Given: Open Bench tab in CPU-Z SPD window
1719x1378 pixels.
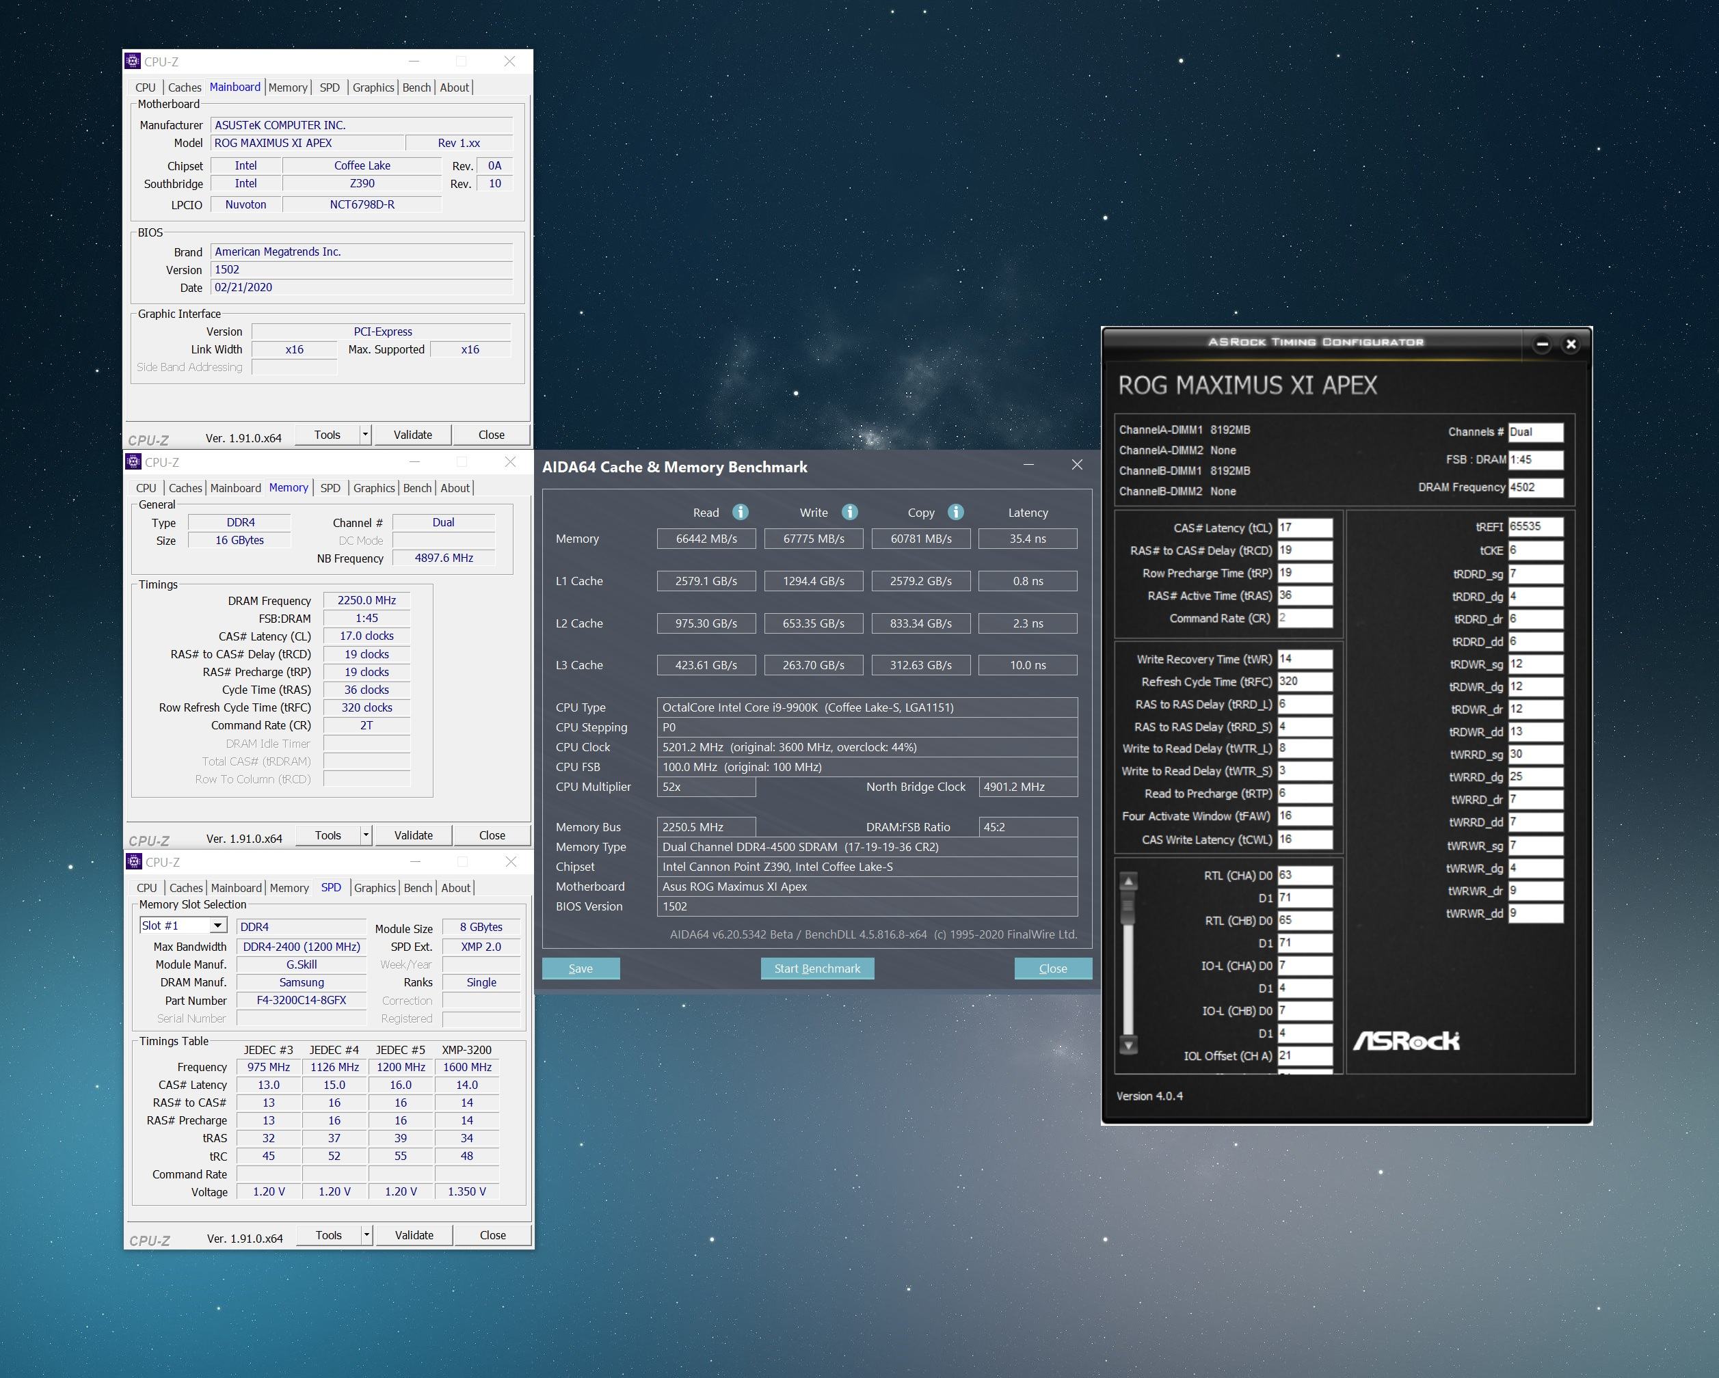Looking at the screenshot, I should pyautogui.click(x=418, y=888).
